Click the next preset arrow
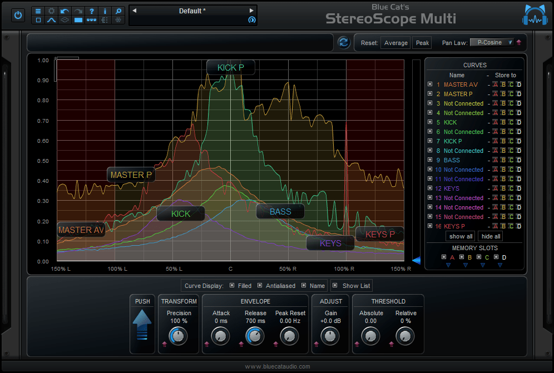The image size is (554, 373). tap(252, 9)
